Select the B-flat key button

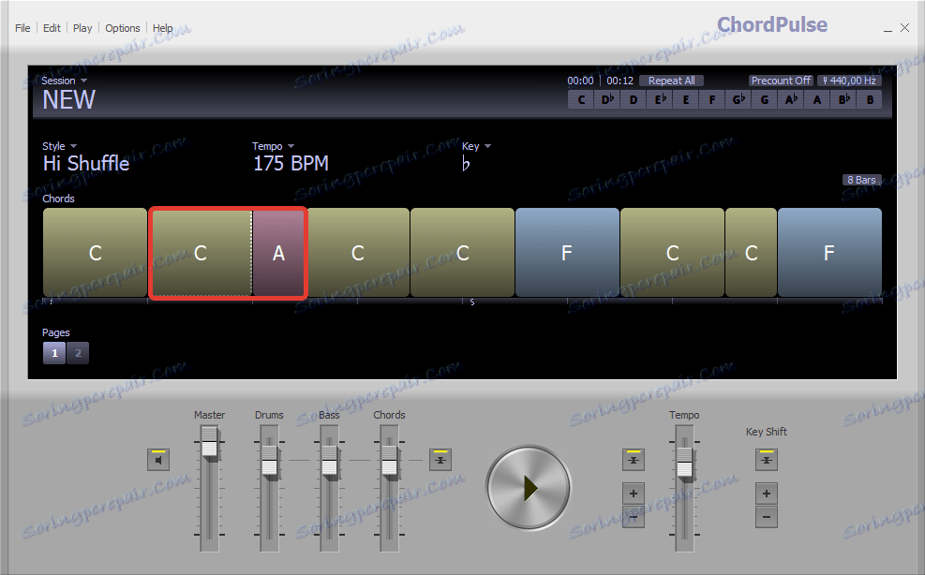(843, 99)
